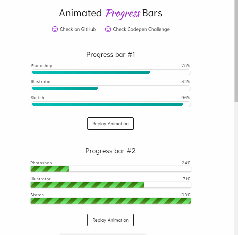238x235 pixels.
Task: Click the smiley icon beside Check on GitHub
Action: click(x=55, y=29)
